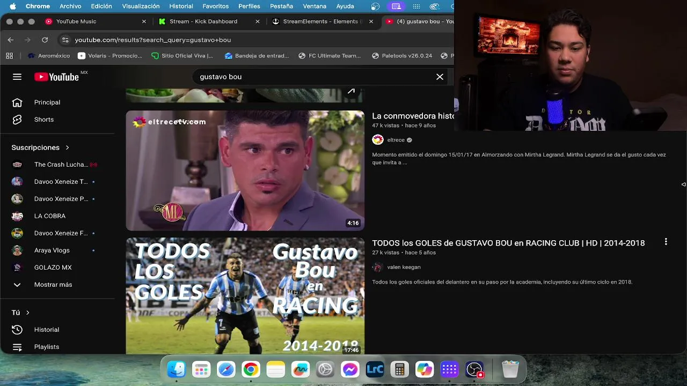This screenshot has width=687, height=386.
Task: Clear the search box with X
Action: click(x=440, y=77)
